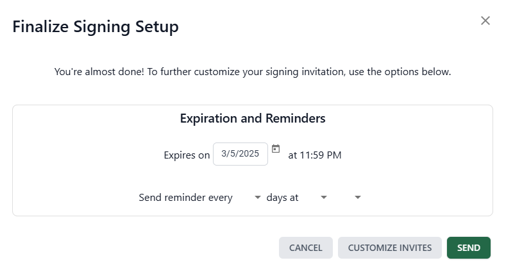Select the word 'Expiration' in section heading
506x267 pixels.
tap(208, 119)
